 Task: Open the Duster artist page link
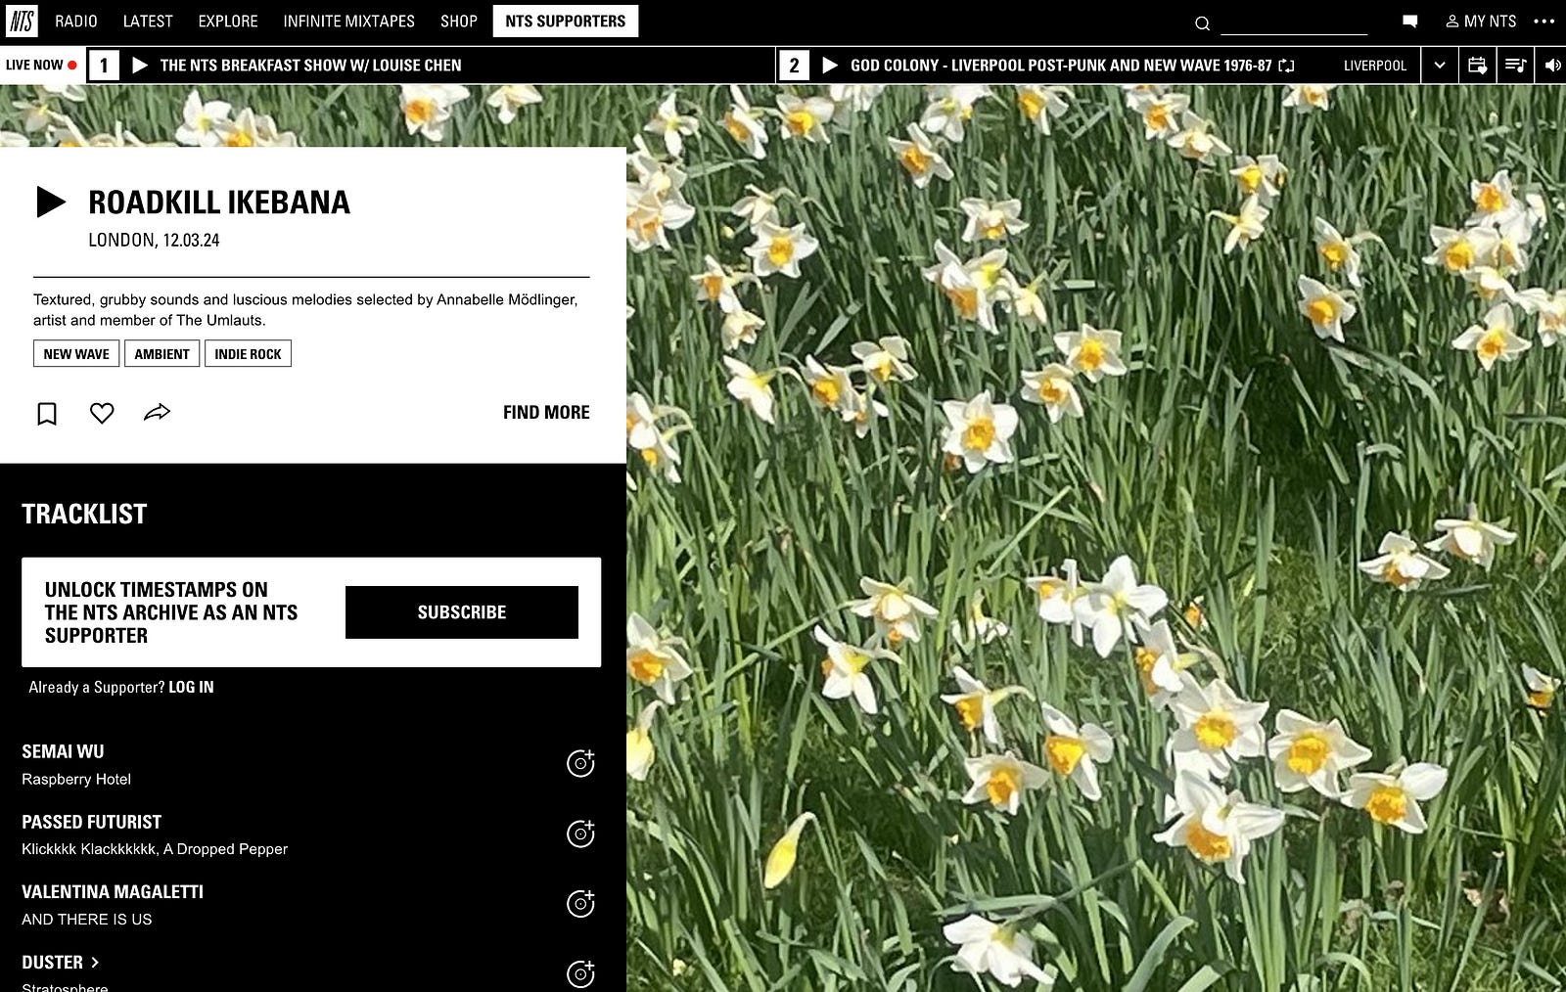point(61,963)
